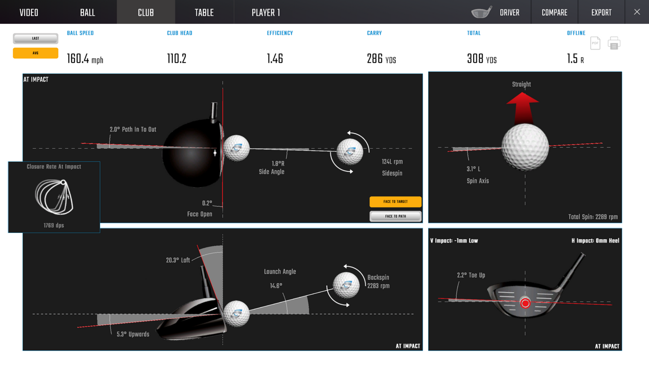
Task: Click the PDF export icon
Action: pos(595,43)
